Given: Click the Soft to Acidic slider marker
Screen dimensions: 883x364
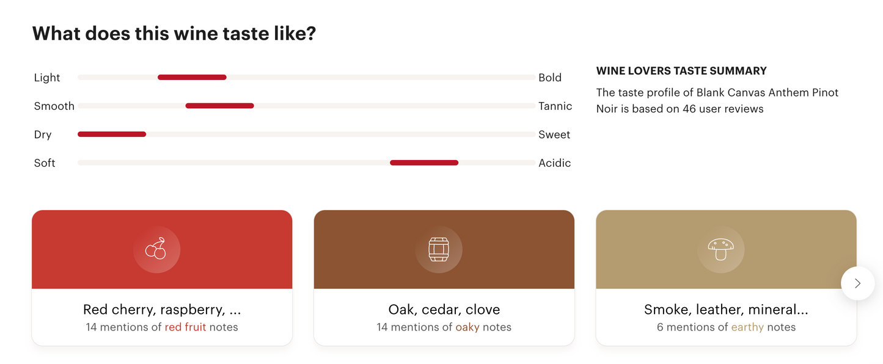Looking at the screenshot, I should tap(423, 162).
